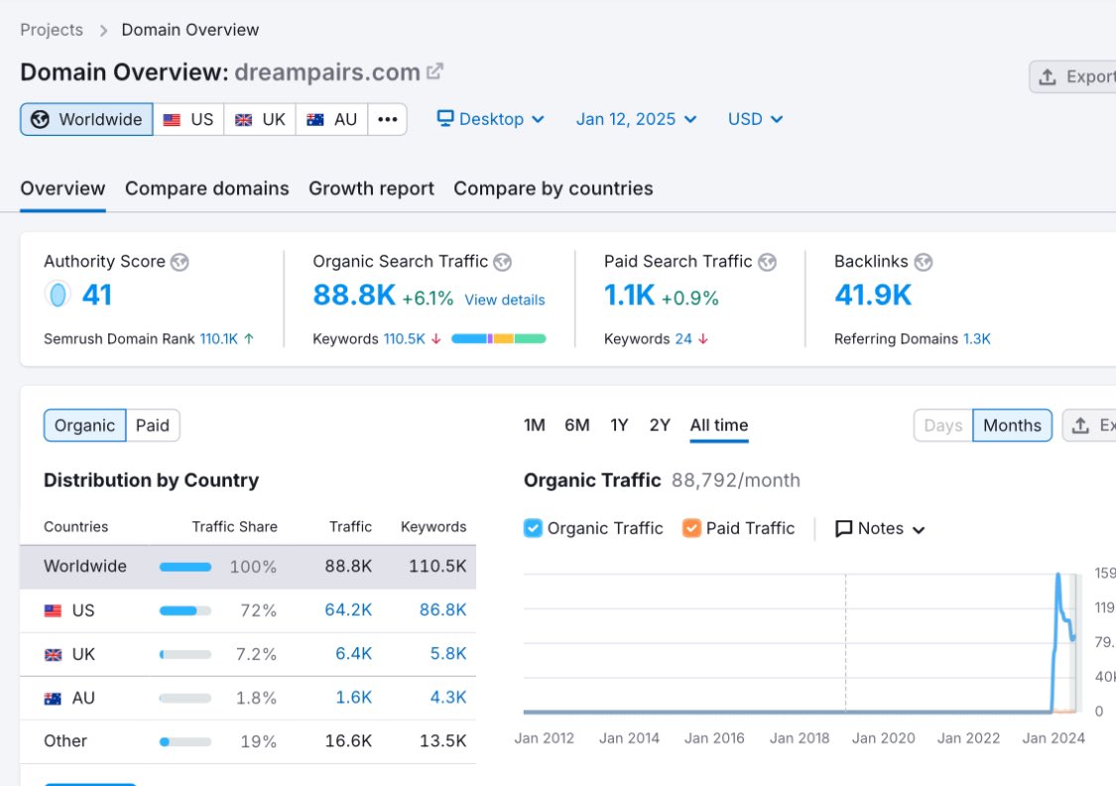1116x786 pixels.
Task: Switch chart granularity to Days
Action: (x=943, y=425)
